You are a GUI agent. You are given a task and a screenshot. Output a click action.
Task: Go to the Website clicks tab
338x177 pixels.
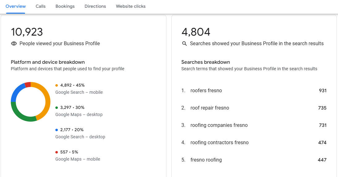tap(130, 6)
